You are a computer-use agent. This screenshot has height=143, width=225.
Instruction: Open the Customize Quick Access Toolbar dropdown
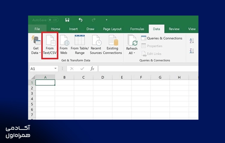tap(106, 20)
